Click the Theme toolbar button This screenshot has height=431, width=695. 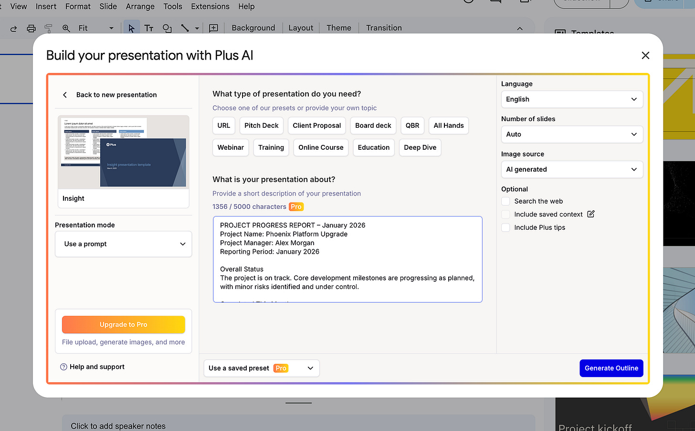339,28
